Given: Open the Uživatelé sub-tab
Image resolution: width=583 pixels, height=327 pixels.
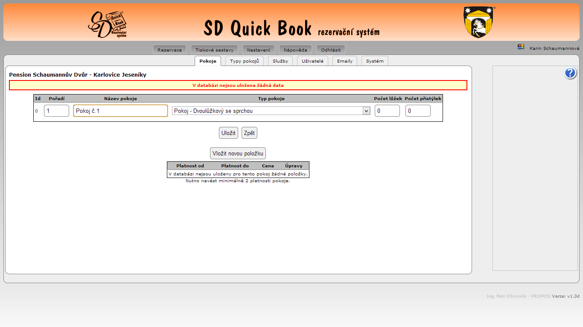Looking at the screenshot, I should [312, 61].
